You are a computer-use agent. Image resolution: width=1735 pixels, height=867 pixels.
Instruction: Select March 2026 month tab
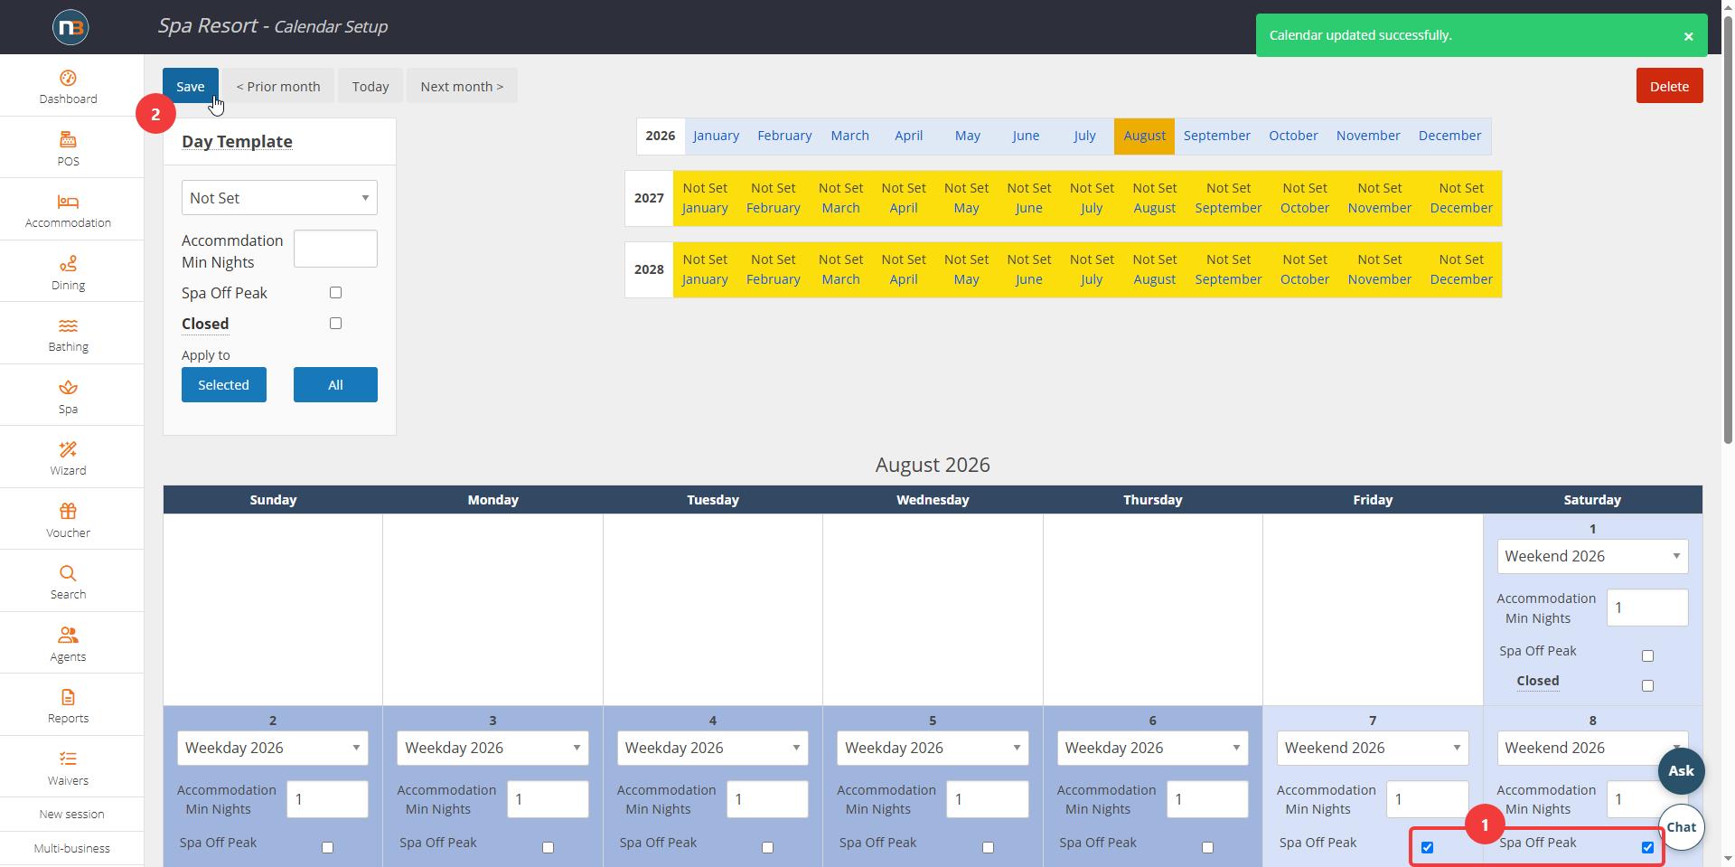click(x=849, y=136)
